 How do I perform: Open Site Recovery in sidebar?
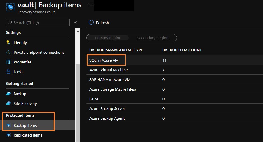25,104
